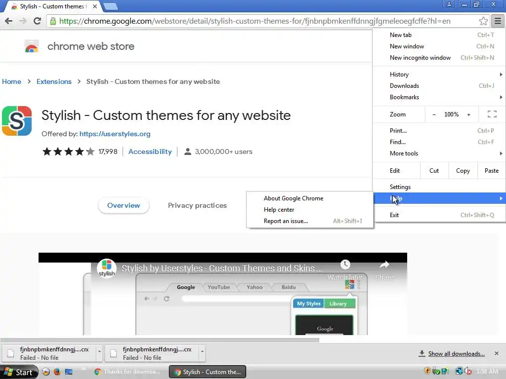506x379 pixels.
Task: Launch Firefox from the quick launch bar
Action: [57, 372]
